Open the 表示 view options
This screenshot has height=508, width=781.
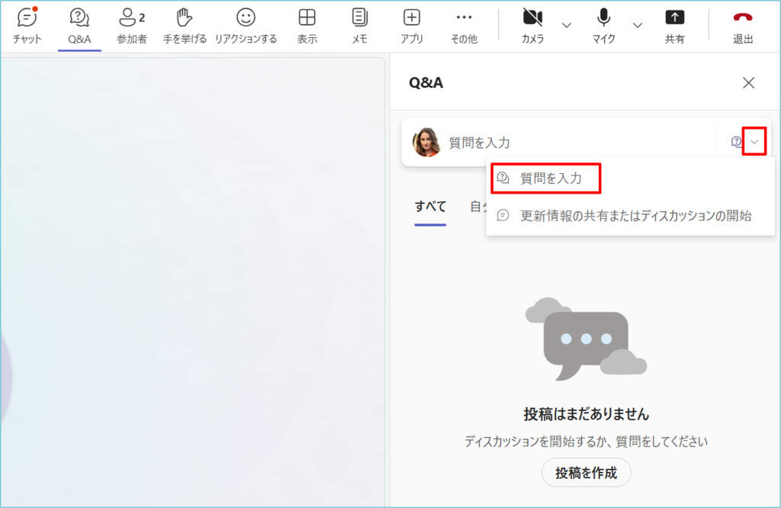tap(307, 25)
